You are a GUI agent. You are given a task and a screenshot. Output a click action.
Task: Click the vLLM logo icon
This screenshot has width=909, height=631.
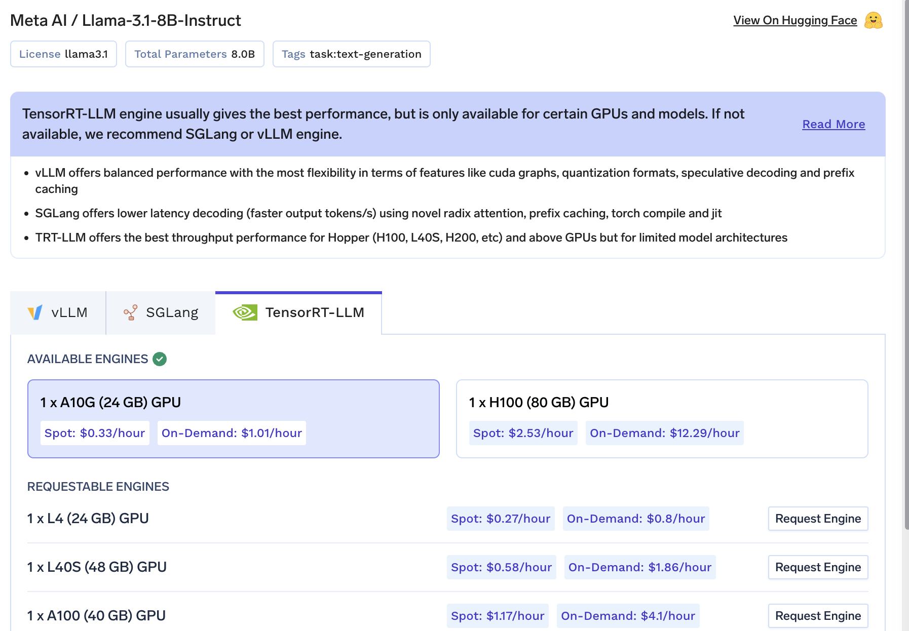click(x=35, y=312)
